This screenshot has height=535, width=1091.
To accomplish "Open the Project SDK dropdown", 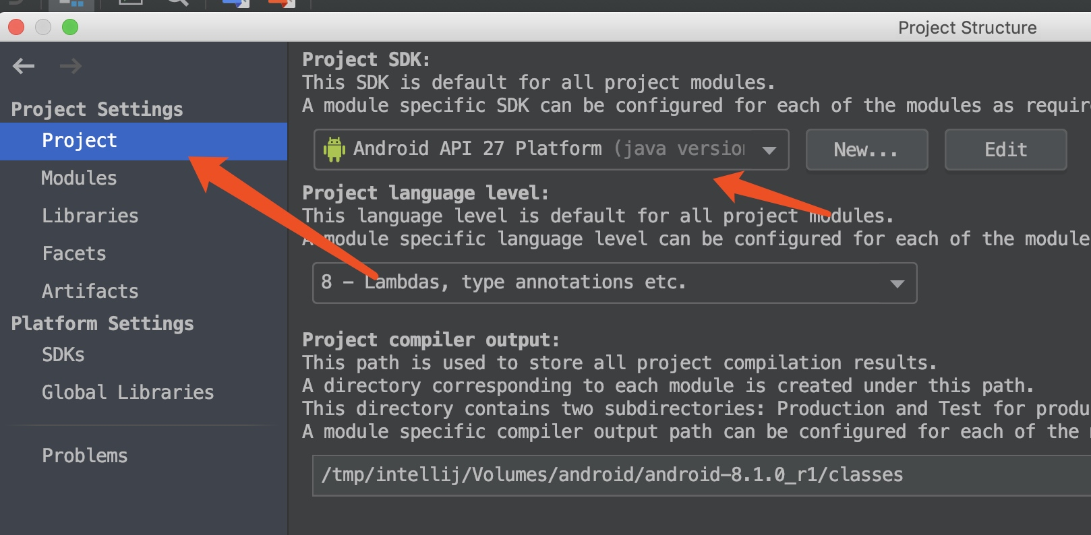I will [551, 149].
